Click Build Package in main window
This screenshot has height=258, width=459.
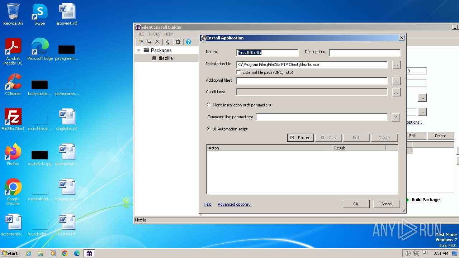pos(426,200)
